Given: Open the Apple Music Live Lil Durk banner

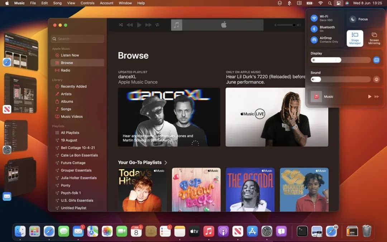Looking at the screenshot, I should (277, 117).
